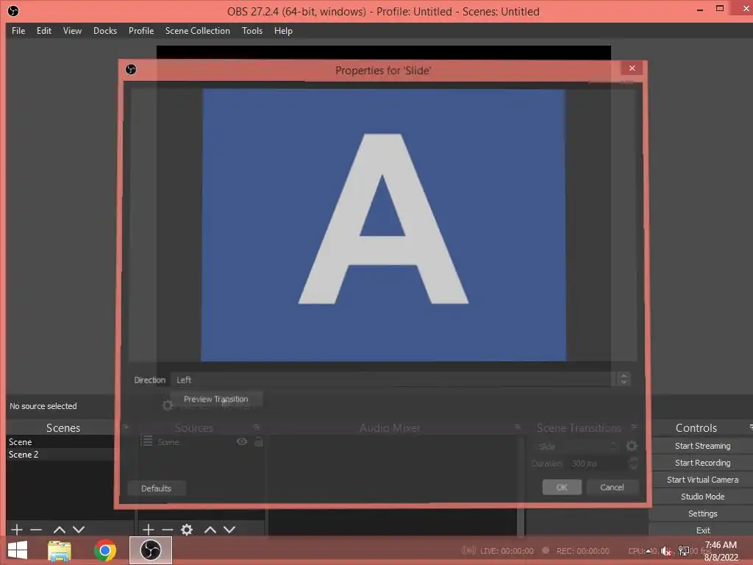Click the OBS logo in the main title bar
The height and width of the screenshot is (565, 753).
[x=13, y=10]
